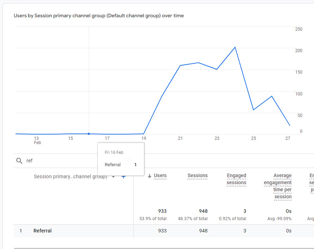Sort table by Sessions column

click(198, 175)
